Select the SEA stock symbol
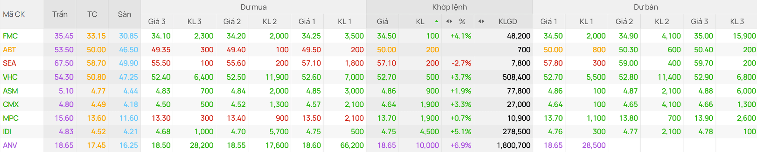This screenshot has height=152, width=757. (10, 63)
